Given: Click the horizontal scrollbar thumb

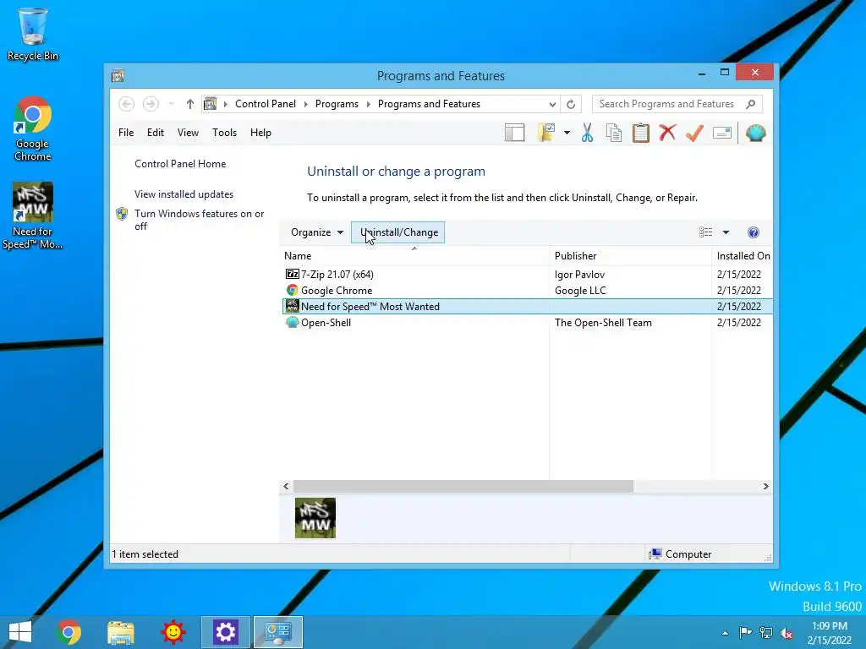Looking at the screenshot, I should click(463, 486).
